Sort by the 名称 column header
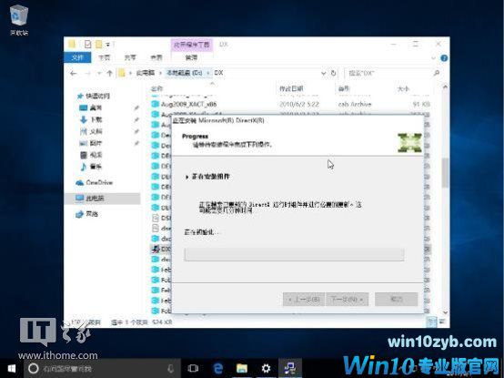This screenshot has height=378, width=504. point(157,88)
